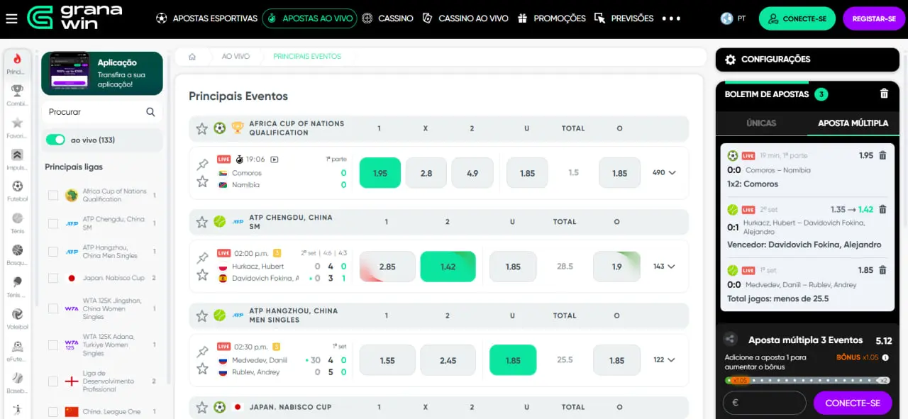Click the share icon beside Aposta múltipla 3 Eventos
Screen dimensions: 908x419
(x=731, y=340)
